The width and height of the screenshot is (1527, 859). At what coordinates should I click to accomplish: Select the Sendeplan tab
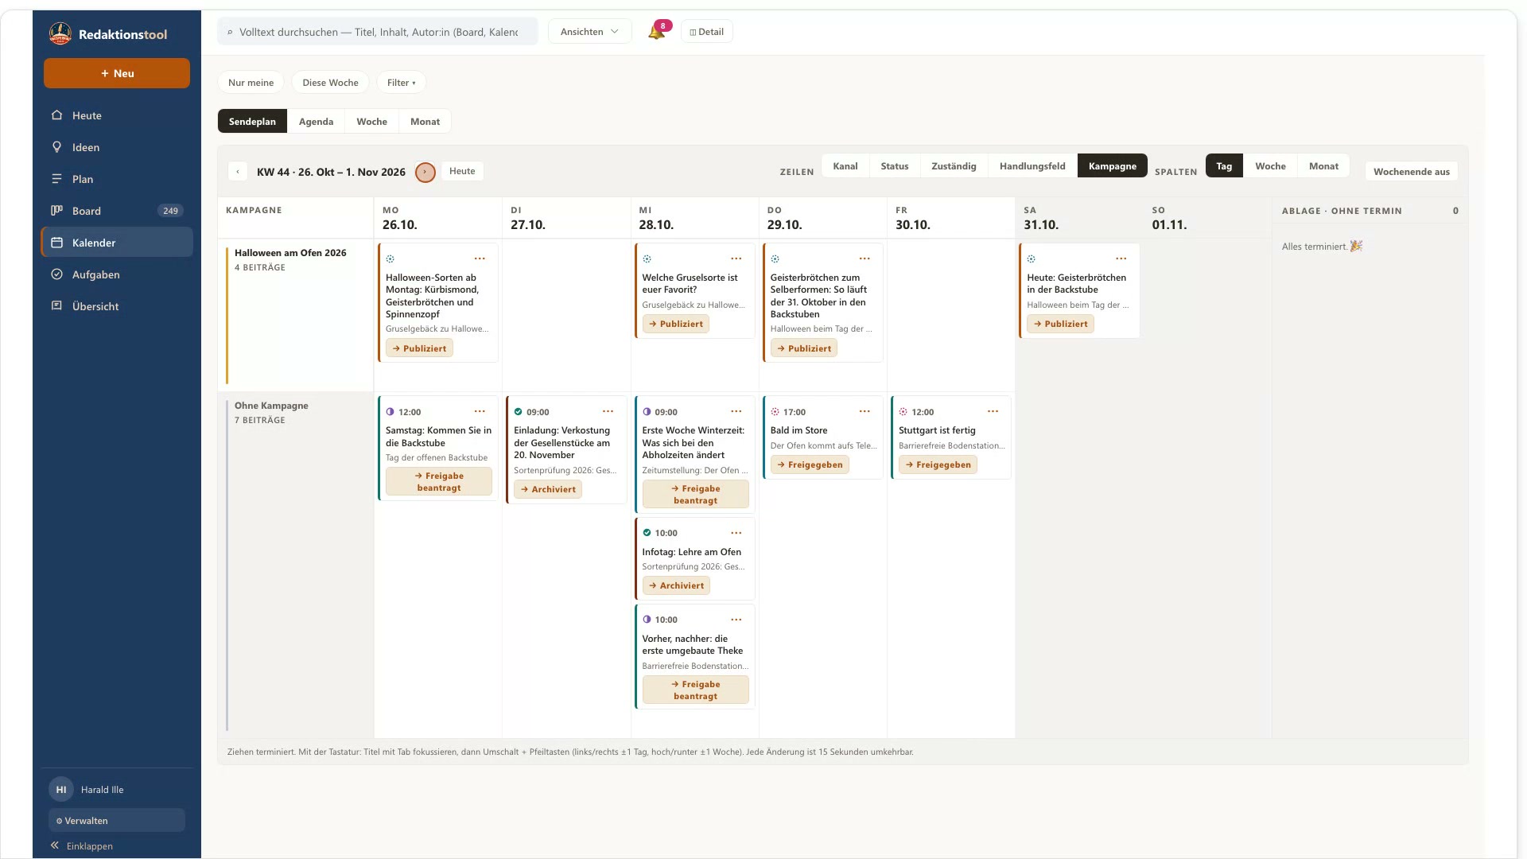pos(252,122)
